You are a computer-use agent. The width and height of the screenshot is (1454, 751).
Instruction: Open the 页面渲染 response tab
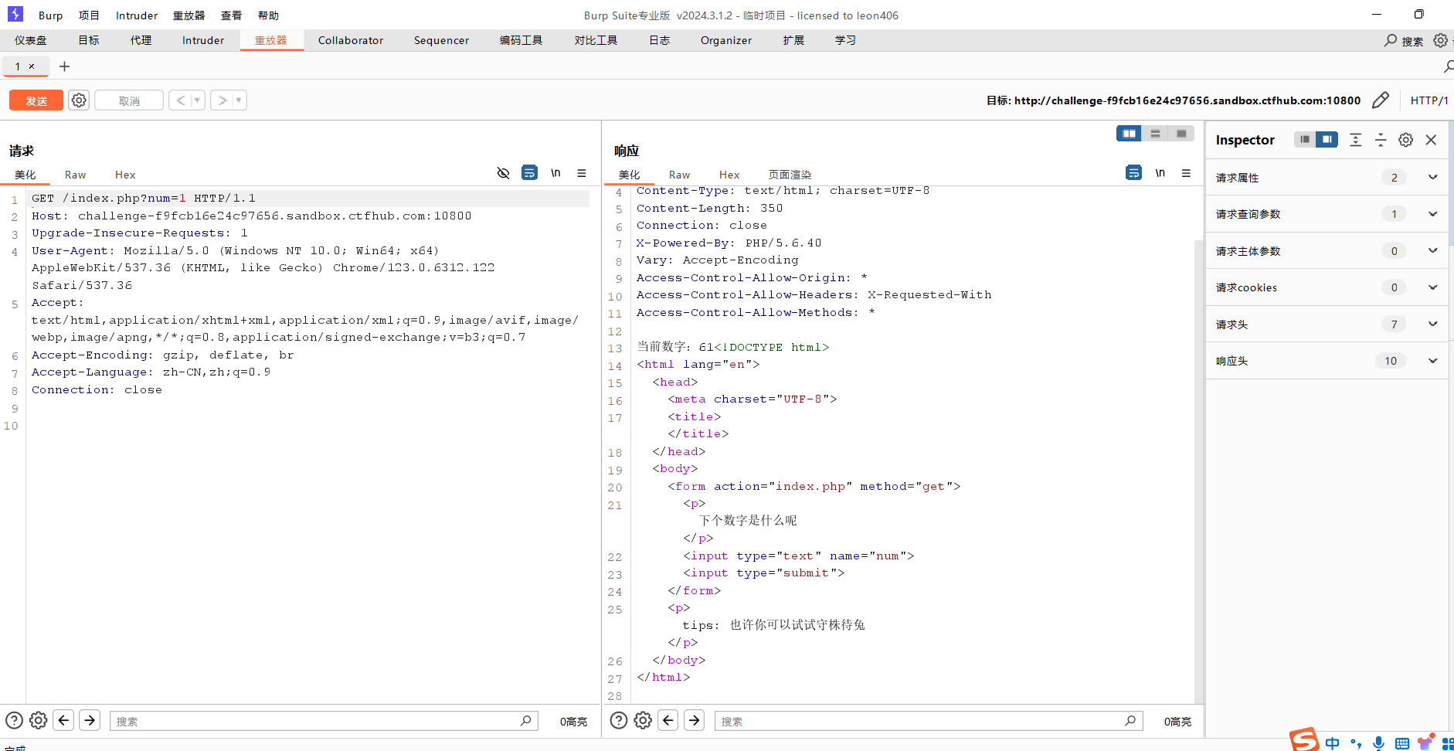click(790, 175)
